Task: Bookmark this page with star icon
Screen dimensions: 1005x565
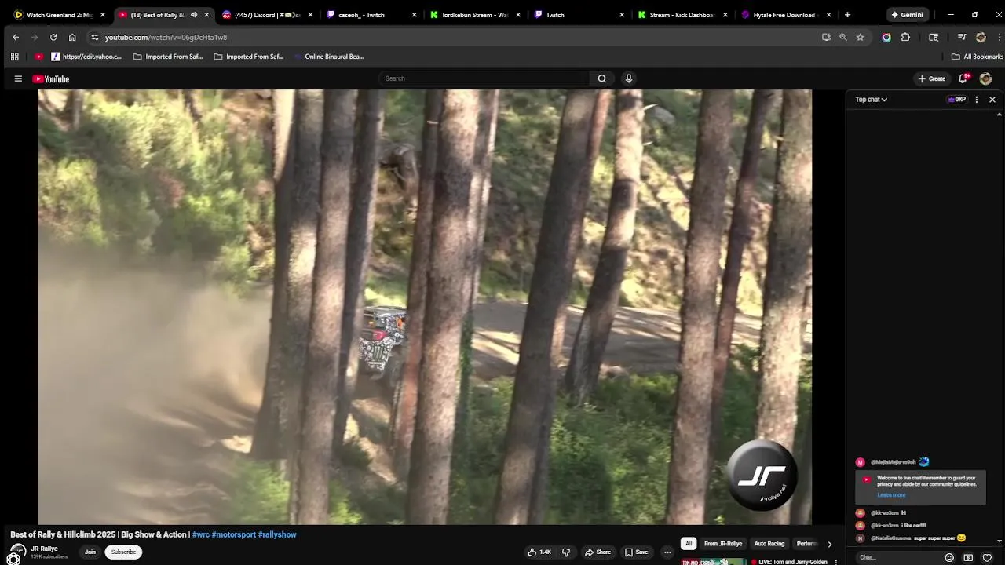Action: (x=860, y=37)
